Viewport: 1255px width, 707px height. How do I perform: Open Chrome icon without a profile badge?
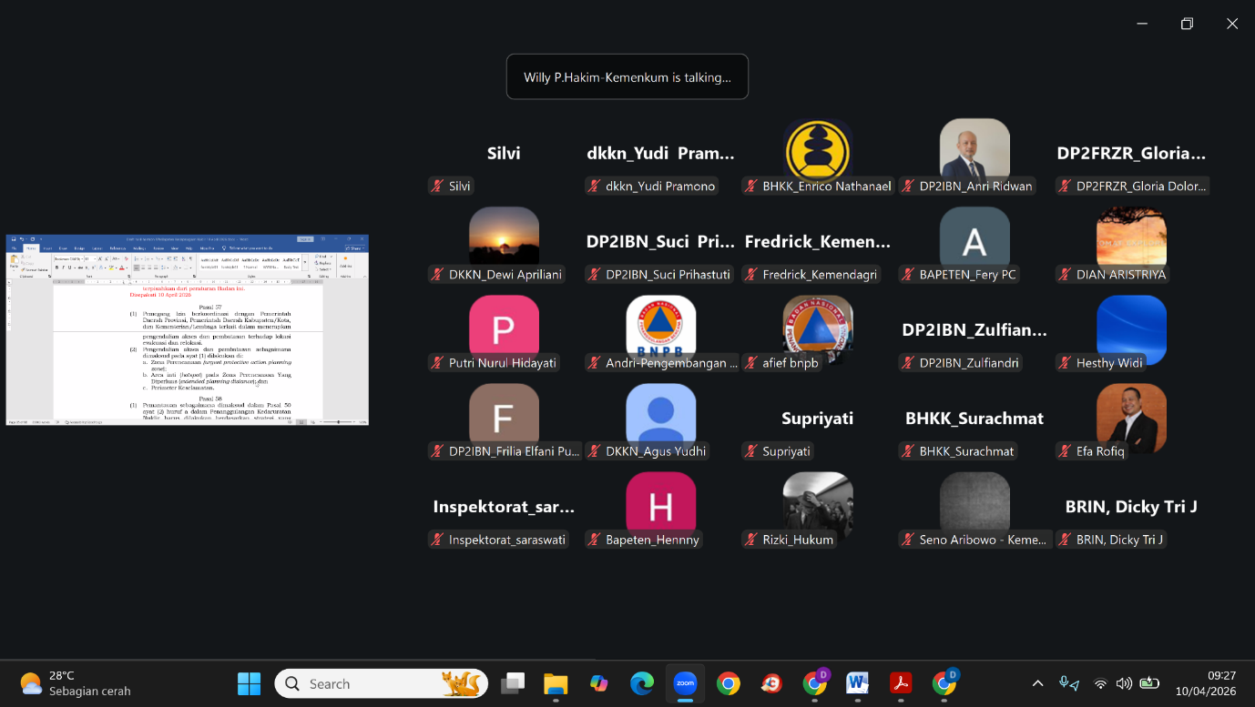(x=728, y=683)
